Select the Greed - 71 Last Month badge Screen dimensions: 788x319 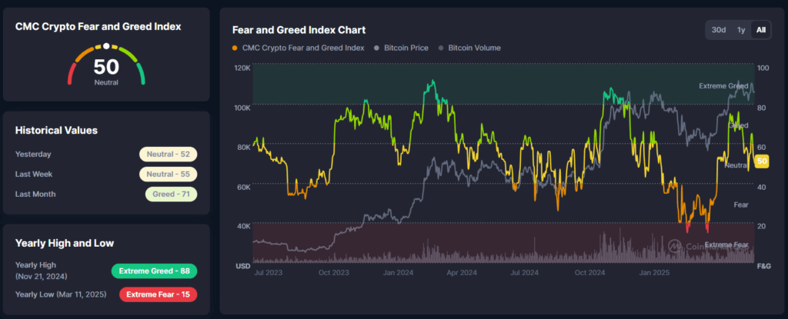coord(171,194)
